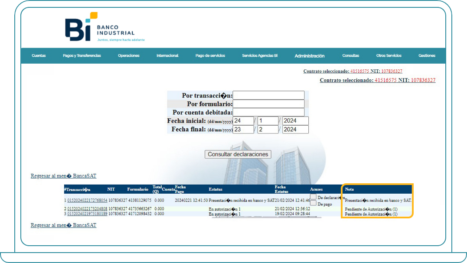The width and height of the screenshot is (467, 263).
Task: Open transaction 0152024022173204808 link
Action: point(87,209)
